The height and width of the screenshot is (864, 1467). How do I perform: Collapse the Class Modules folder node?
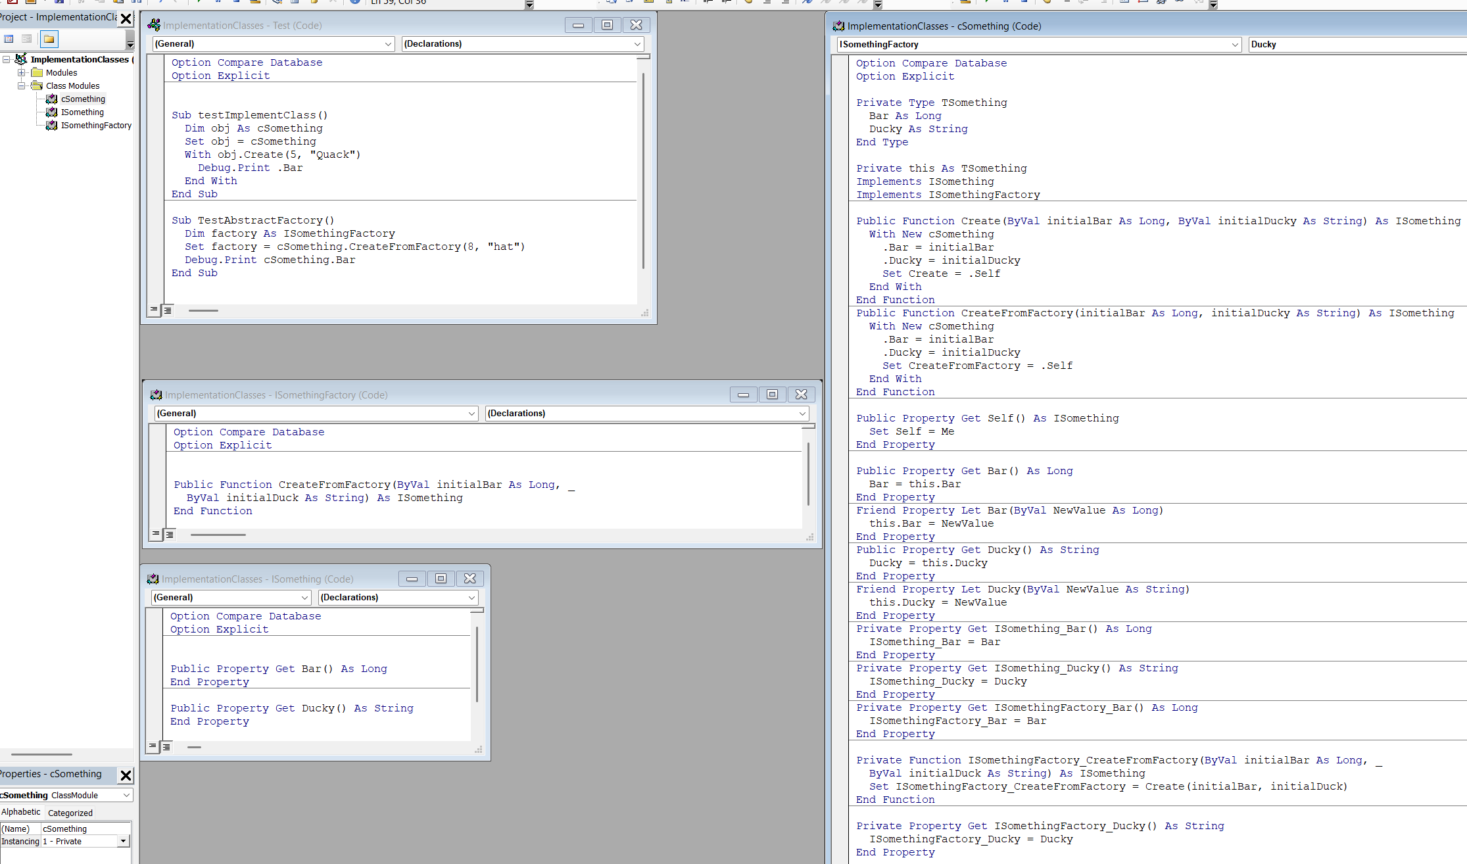(x=21, y=86)
